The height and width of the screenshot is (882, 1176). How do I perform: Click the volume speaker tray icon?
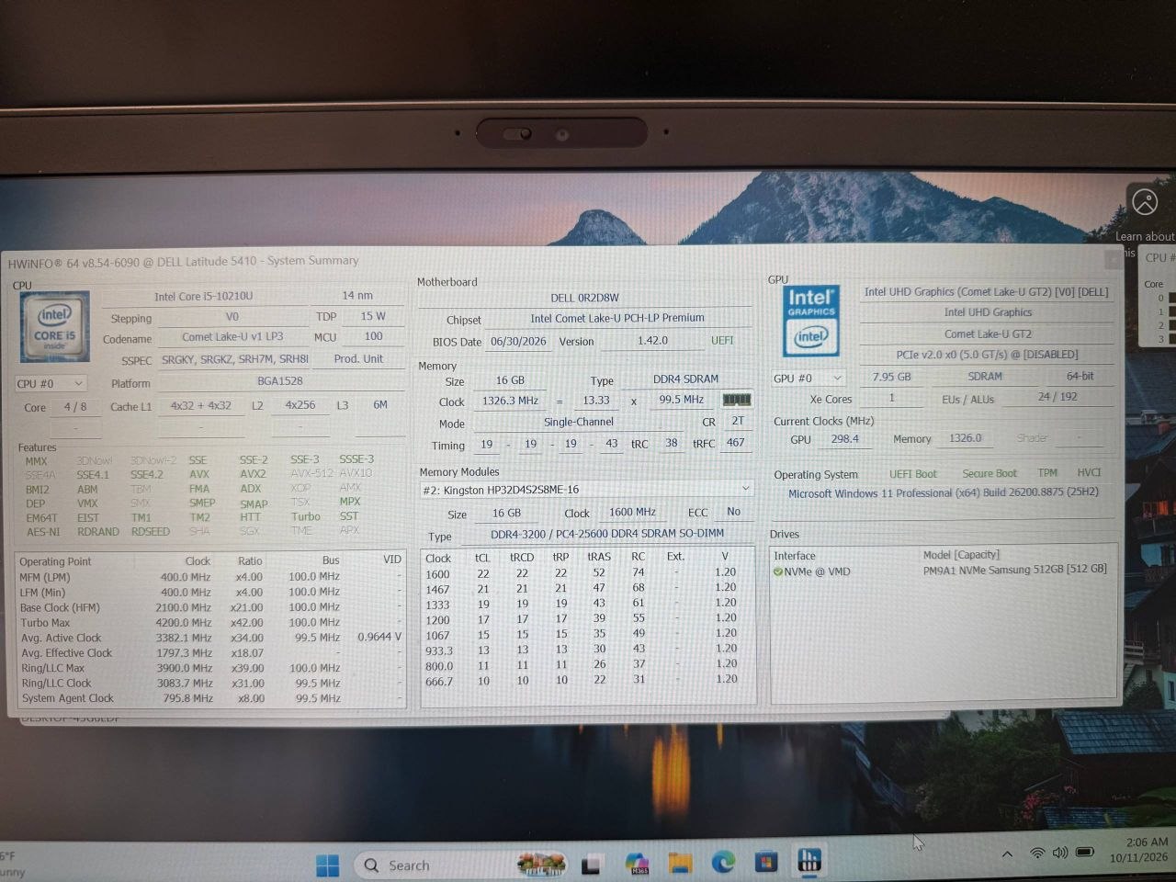tap(1060, 853)
